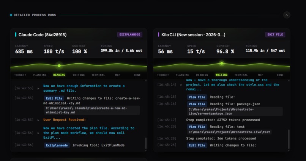Click the View File tag for package.json
Viewport: 306px width, 161px height.
pyautogui.click(x=197, y=104)
